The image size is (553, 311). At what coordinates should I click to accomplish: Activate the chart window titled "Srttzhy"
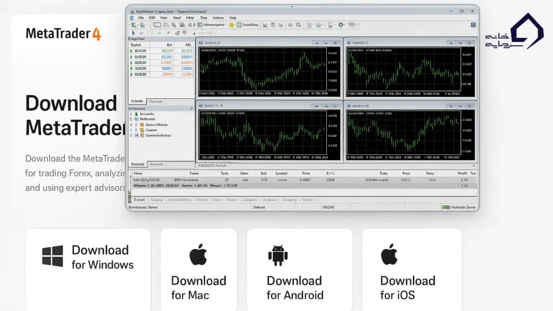(269, 42)
